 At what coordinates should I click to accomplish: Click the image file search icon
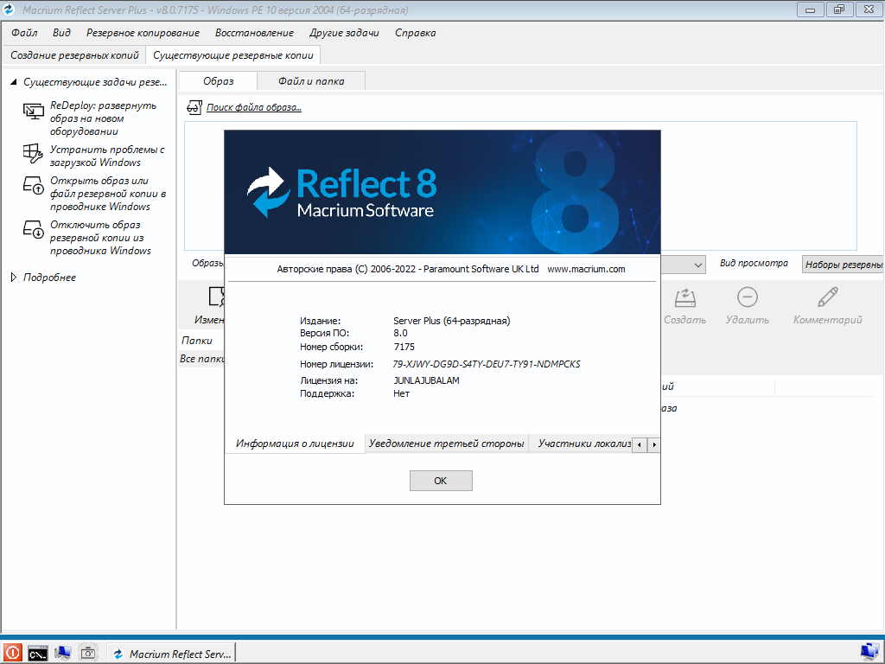194,108
